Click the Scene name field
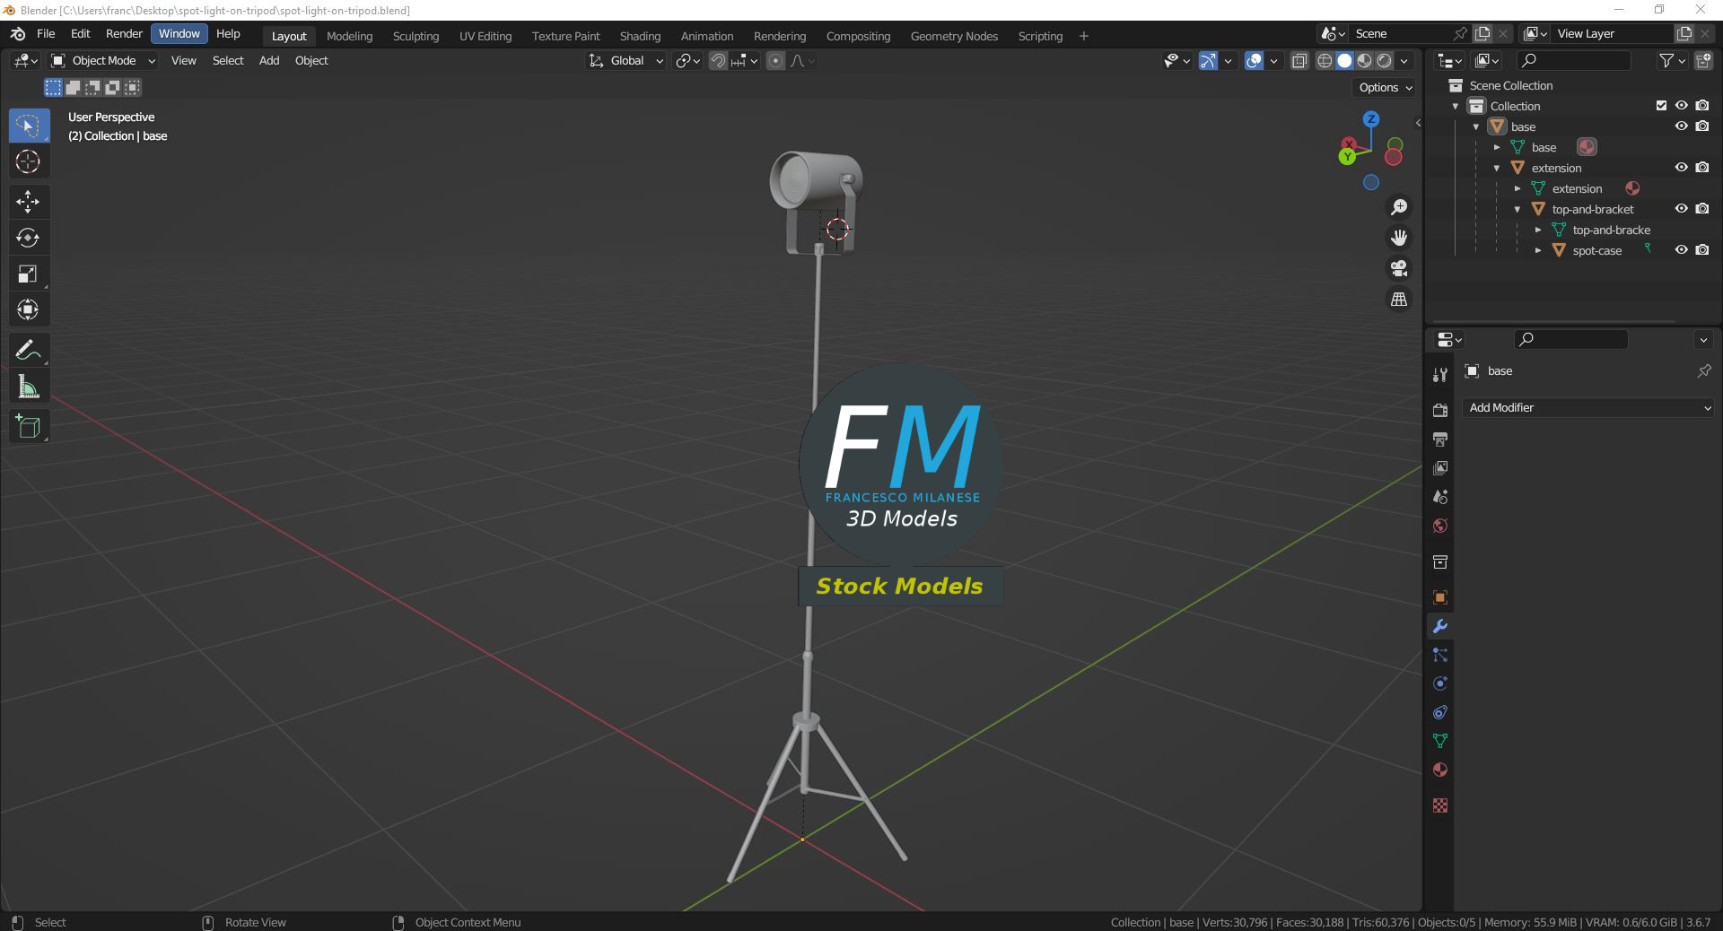Screen dimensions: 1723x931 (1400, 34)
